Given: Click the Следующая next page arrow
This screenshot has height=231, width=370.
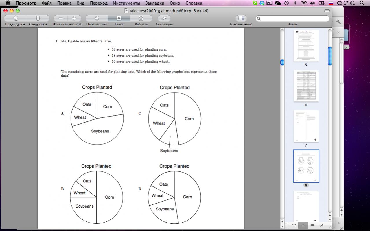Looking at the screenshot, I should coord(38,18).
